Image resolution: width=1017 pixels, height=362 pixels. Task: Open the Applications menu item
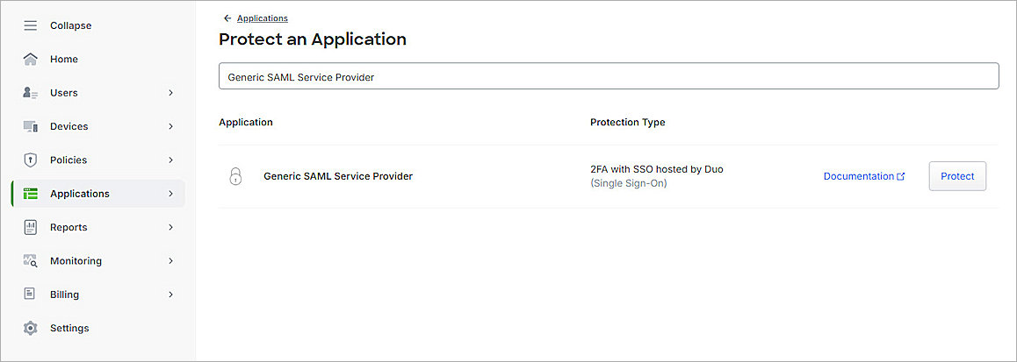[x=97, y=194]
